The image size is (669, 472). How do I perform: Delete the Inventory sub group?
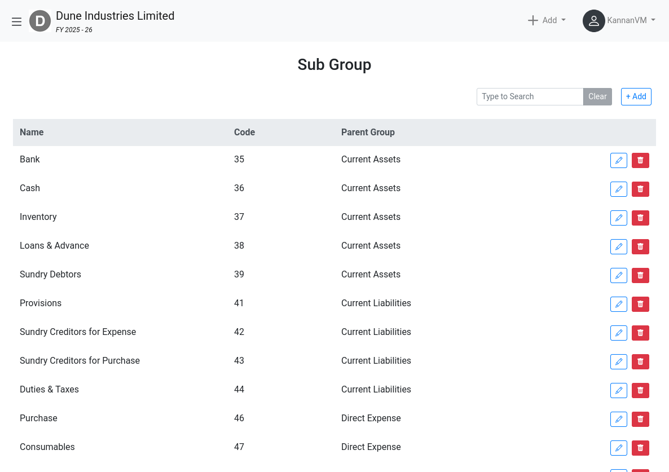pyautogui.click(x=640, y=218)
